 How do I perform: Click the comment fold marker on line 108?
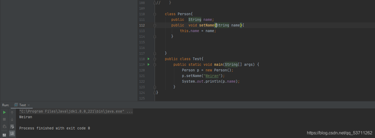coord(155,3)
